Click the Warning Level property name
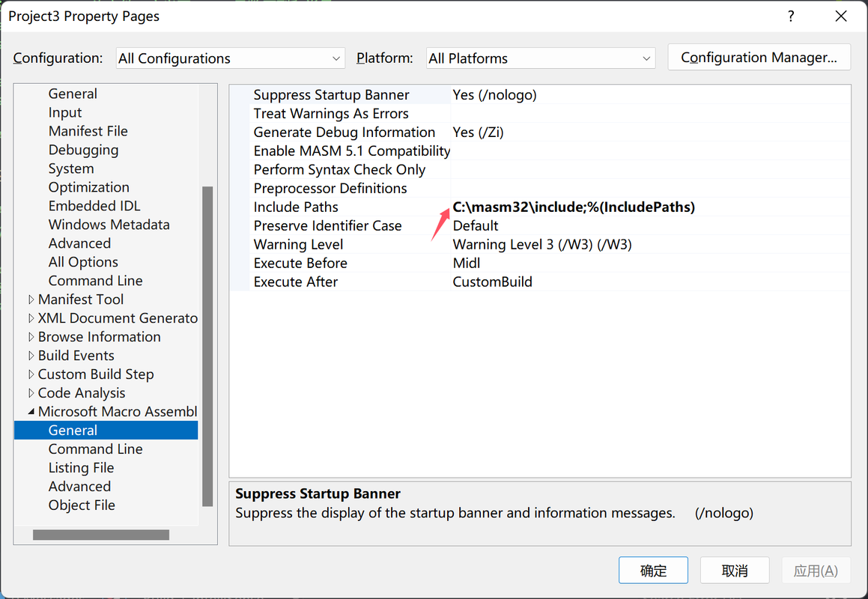This screenshot has height=599, width=868. [298, 245]
